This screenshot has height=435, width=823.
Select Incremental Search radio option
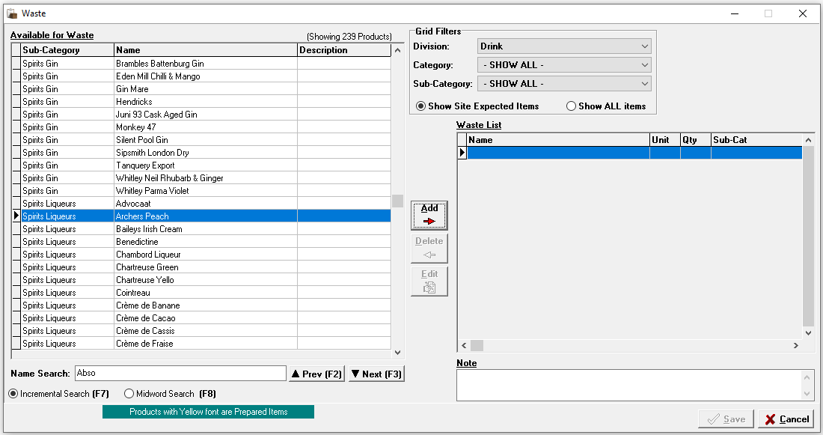tap(13, 394)
